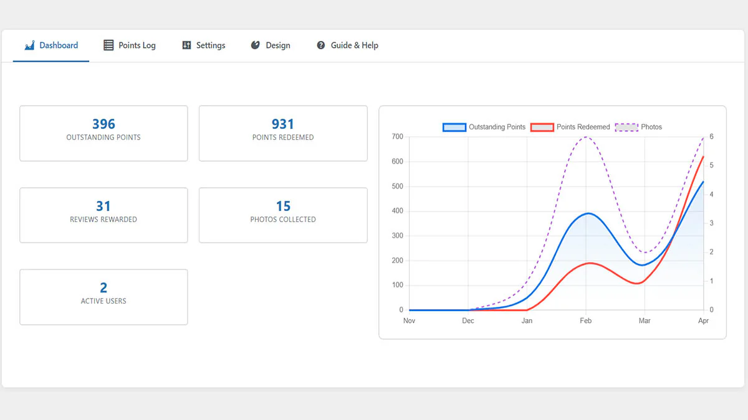Open the Points Log tab
The width and height of the screenshot is (748, 420).
pos(130,45)
